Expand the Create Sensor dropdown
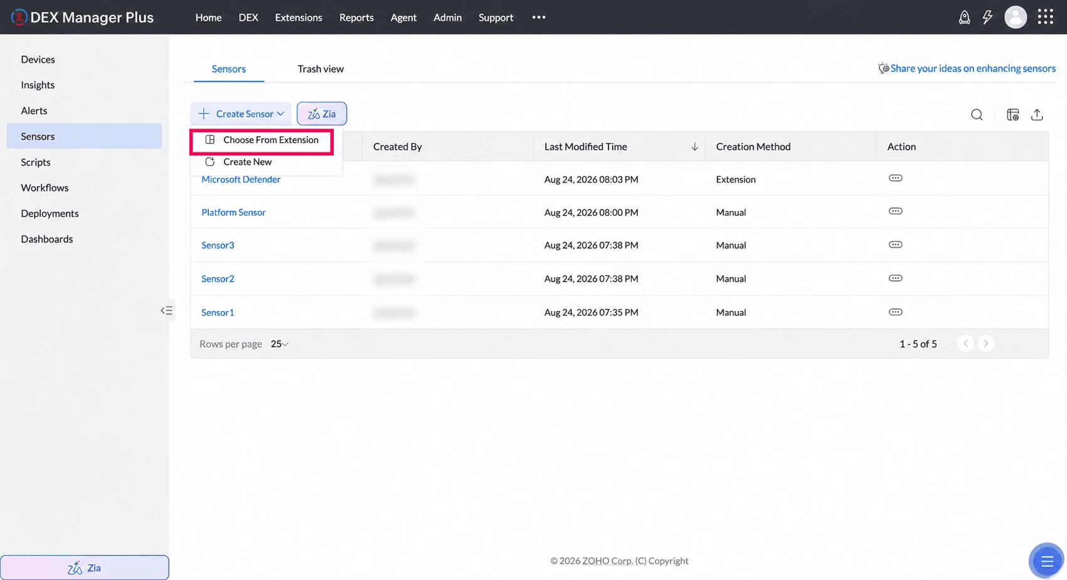Viewport: 1067px width, 580px height. [x=241, y=113]
